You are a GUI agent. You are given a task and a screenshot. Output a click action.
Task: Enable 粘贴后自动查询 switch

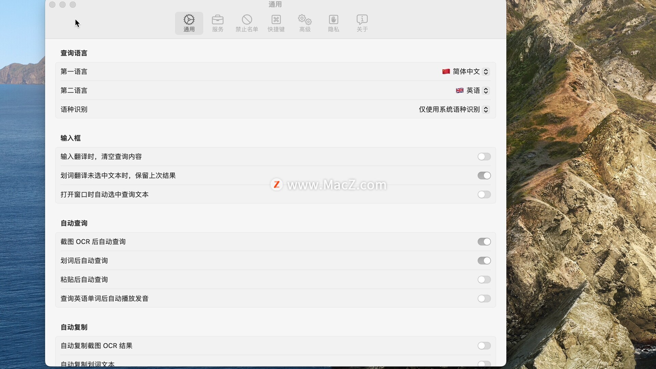[484, 279]
